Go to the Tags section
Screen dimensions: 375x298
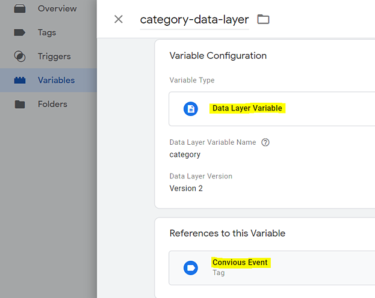pyautogui.click(x=47, y=32)
